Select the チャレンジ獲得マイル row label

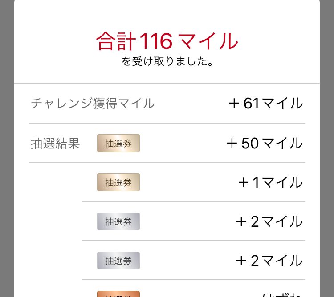[x=93, y=103]
